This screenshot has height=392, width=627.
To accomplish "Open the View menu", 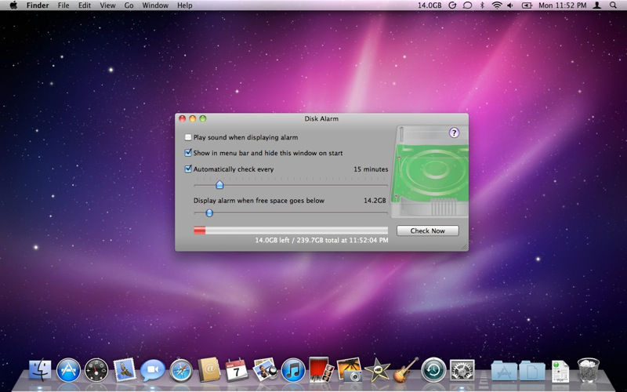I will [x=107, y=5].
